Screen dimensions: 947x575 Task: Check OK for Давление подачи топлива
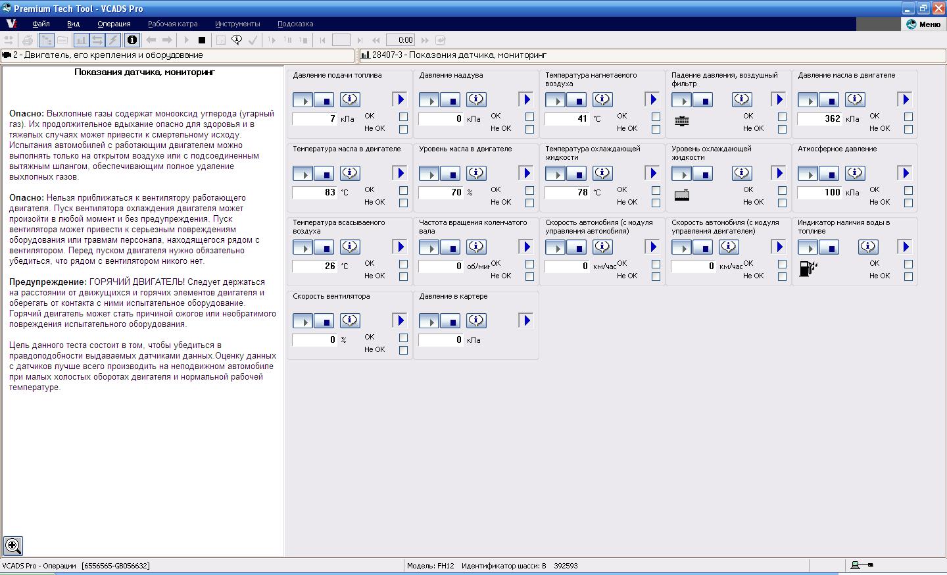click(403, 116)
